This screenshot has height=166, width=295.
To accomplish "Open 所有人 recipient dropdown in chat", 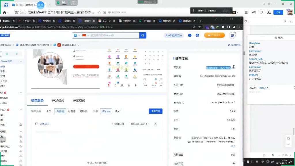I will tap(264, 88).
